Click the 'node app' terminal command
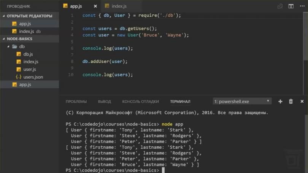This screenshot has height=173, width=308. click(172, 124)
